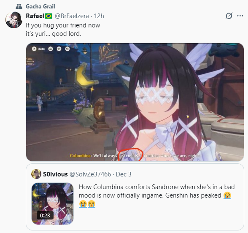Visit the @BrFaelzera handle
Viewport: 248px width, 233px height.
pyautogui.click(x=72, y=16)
